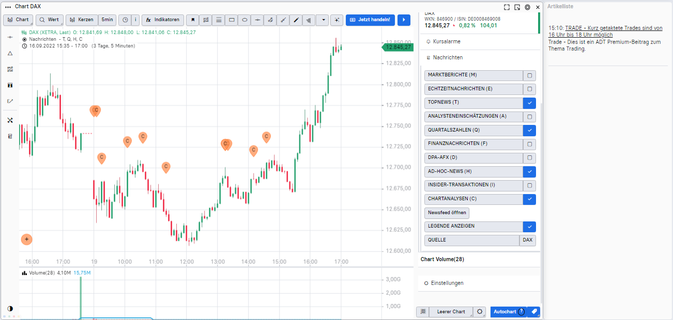673x320 pixels.
Task: Open the Indikatoren menu
Action: pyautogui.click(x=162, y=20)
